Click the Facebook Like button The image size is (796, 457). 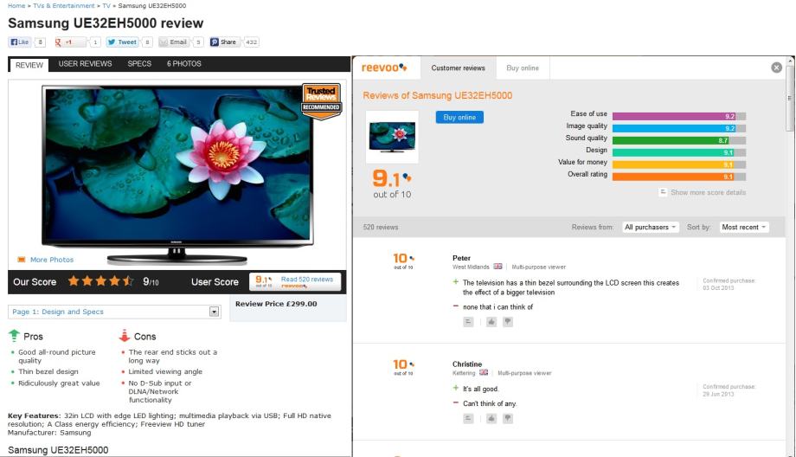[x=20, y=42]
